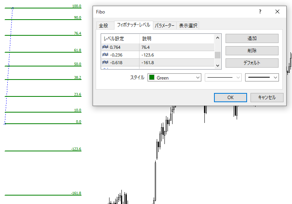This screenshot has width=292, height=204.
Task: Switch to the パラメーター tab
Action: tap(165, 26)
